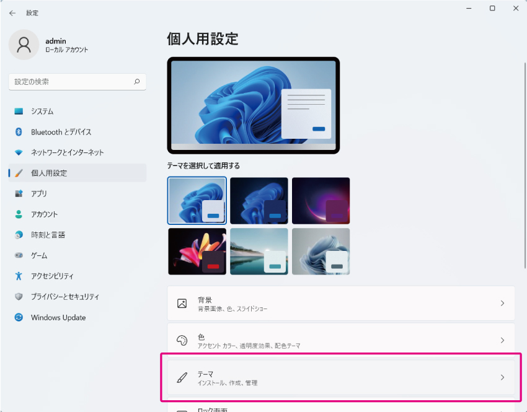This screenshot has height=412, width=527.
Task: Open the partly visible ロック画面 row
Action: 341,405
